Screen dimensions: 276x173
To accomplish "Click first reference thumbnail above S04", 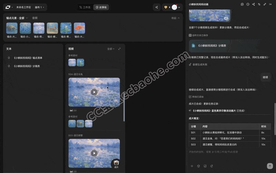I will click(x=72, y=62).
